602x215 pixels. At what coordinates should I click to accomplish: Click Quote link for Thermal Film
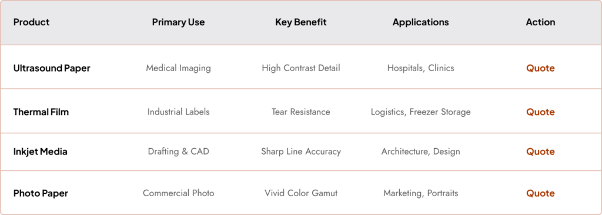540,112
